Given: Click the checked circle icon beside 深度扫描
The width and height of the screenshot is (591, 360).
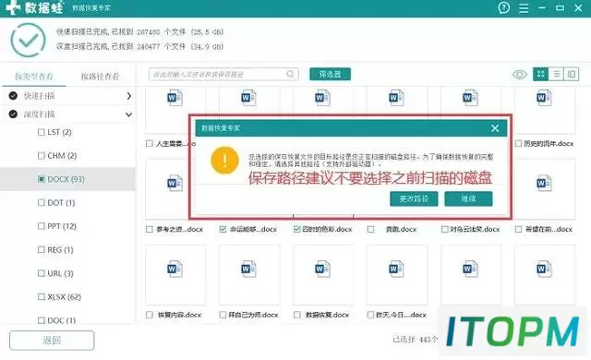Looking at the screenshot, I should 13,114.
